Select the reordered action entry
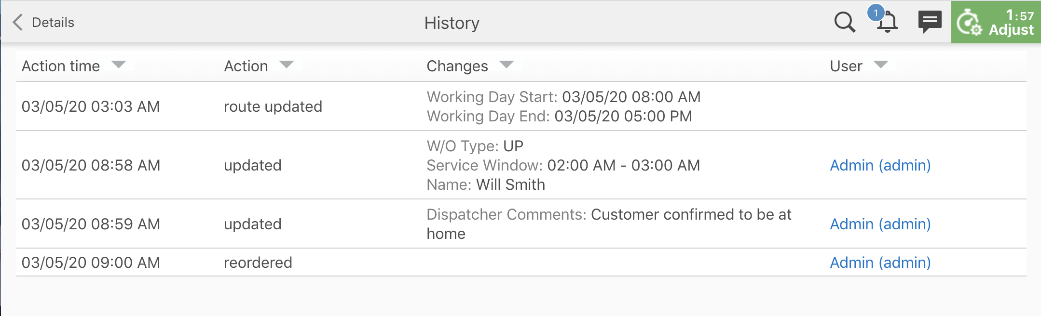 [258, 263]
